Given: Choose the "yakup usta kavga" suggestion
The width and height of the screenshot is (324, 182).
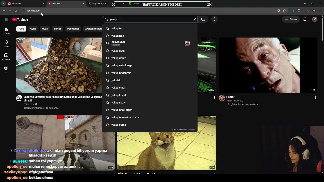Looking at the screenshot, I should coord(150,65).
